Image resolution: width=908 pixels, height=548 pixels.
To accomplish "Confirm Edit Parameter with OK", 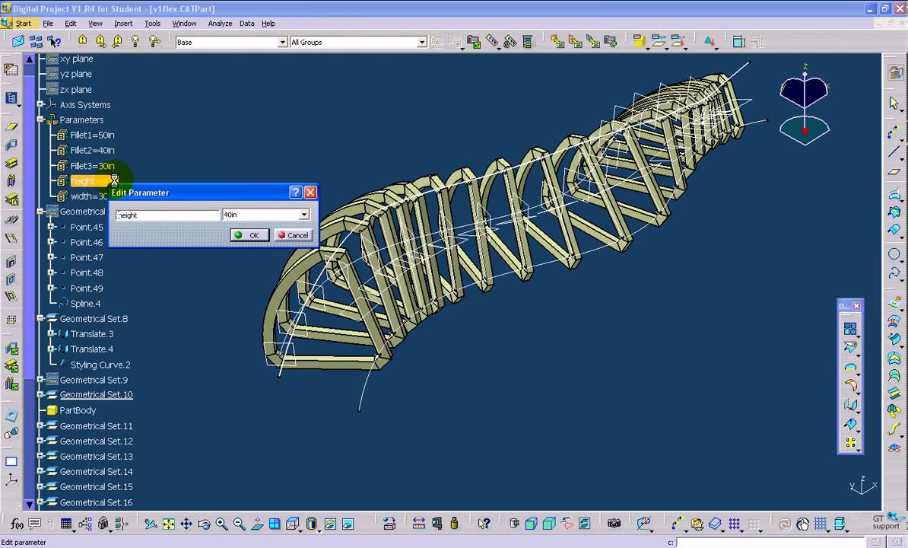I will coord(249,235).
